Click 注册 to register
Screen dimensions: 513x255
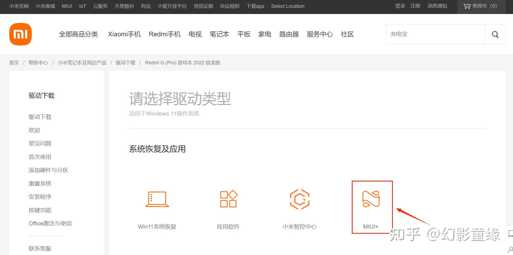coord(415,6)
